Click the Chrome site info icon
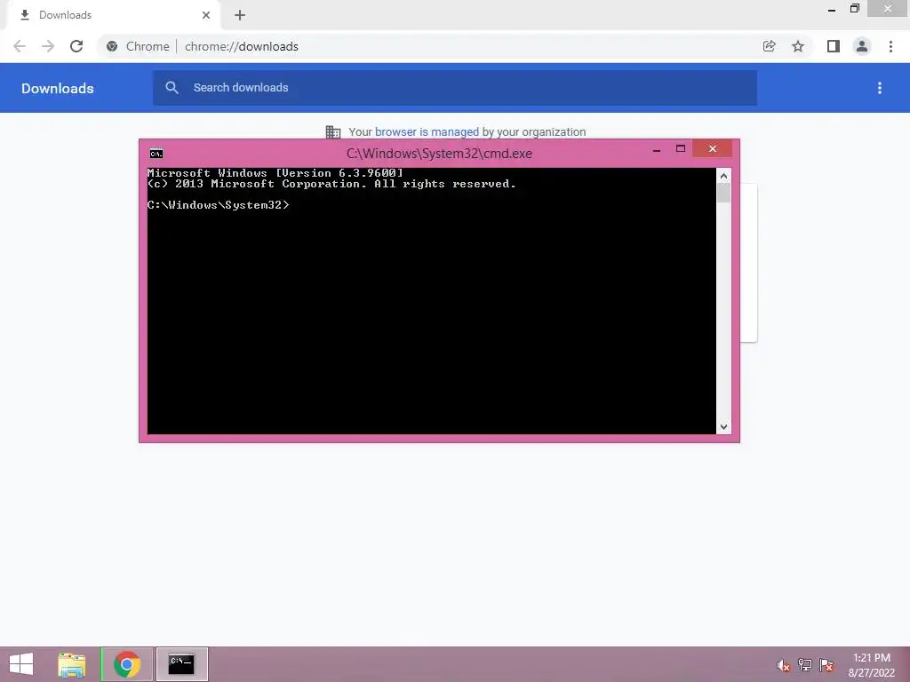This screenshot has width=910, height=682. [112, 46]
